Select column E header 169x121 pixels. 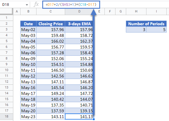coord(99,11)
